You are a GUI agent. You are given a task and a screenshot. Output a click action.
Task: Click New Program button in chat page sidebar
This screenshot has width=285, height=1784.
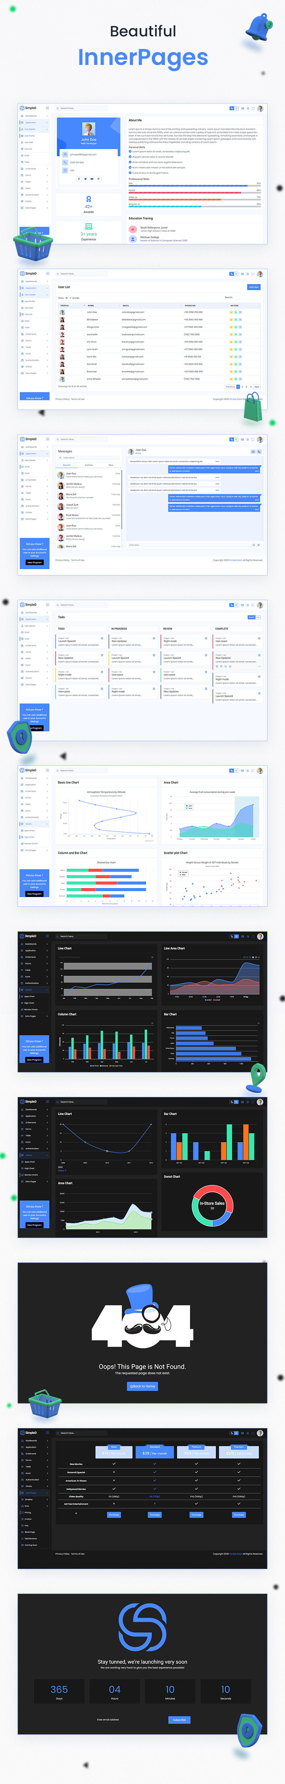tap(35, 563)
